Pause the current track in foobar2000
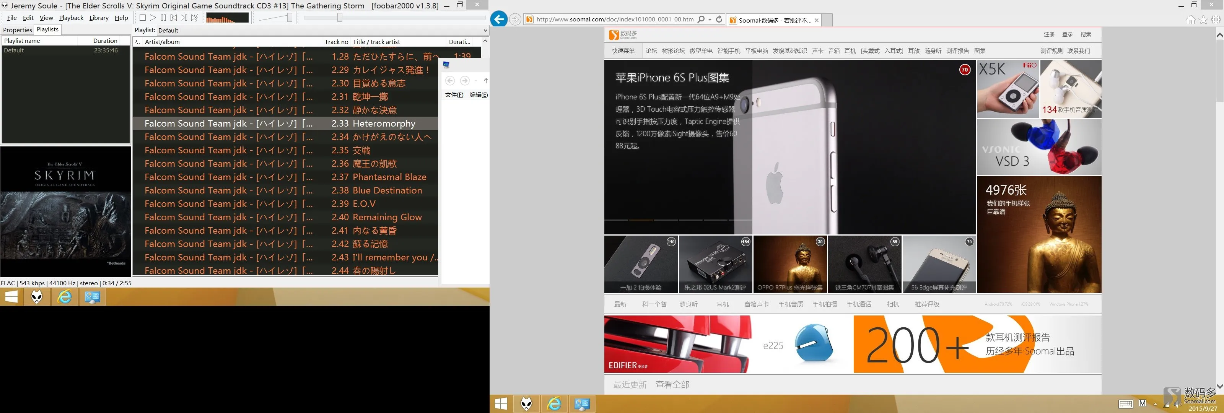The height and width of the screenshot is (413, 1224). pyautogui.click(x=163, y=18)
